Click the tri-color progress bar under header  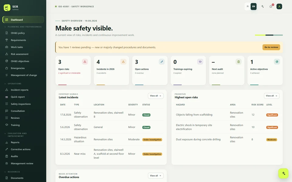tap(269, 35)
